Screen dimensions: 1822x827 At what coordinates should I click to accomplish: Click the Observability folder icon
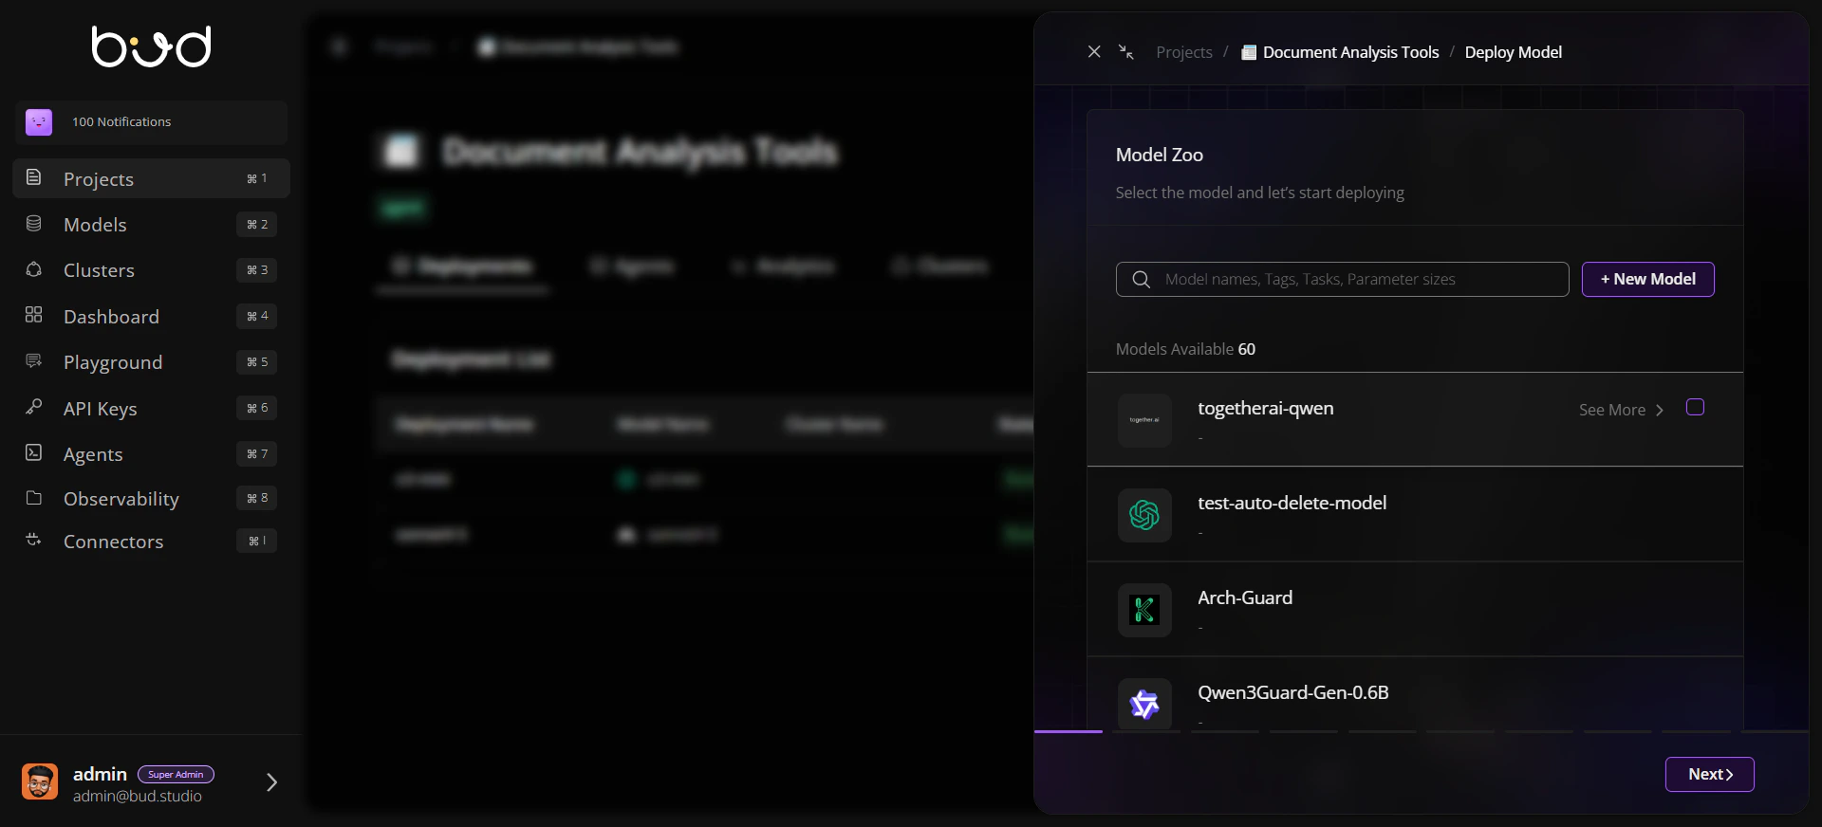click(x=33, y=498)
